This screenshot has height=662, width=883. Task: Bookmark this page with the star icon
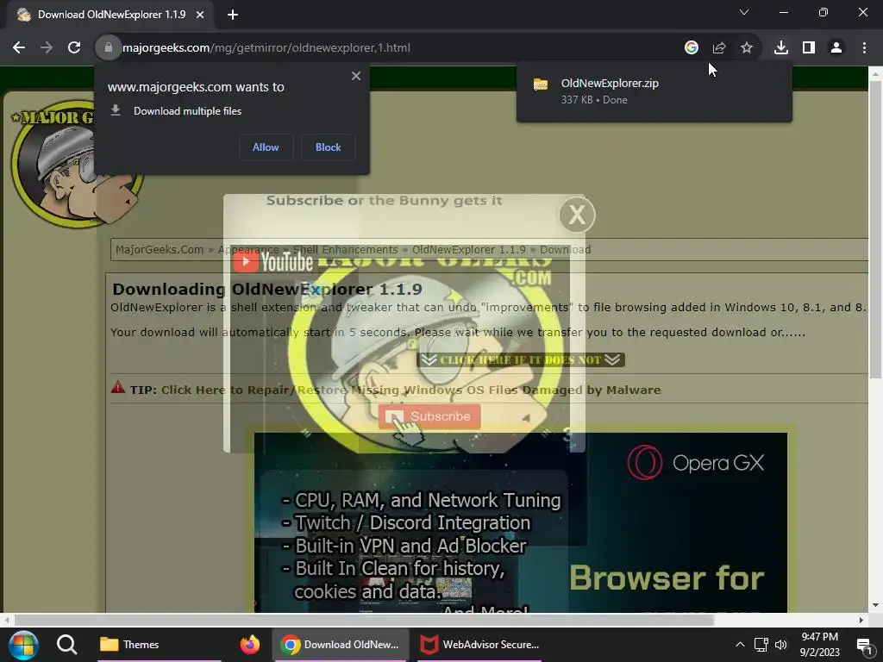coord(746,48)
